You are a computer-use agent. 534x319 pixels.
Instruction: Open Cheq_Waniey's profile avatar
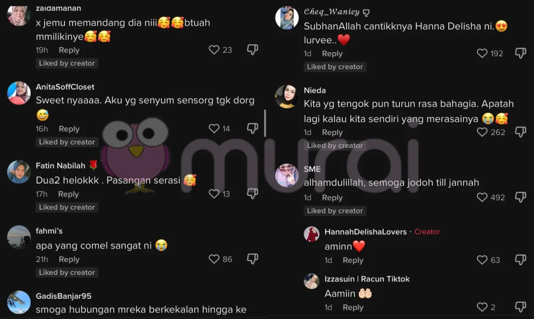tap(287, 18)
